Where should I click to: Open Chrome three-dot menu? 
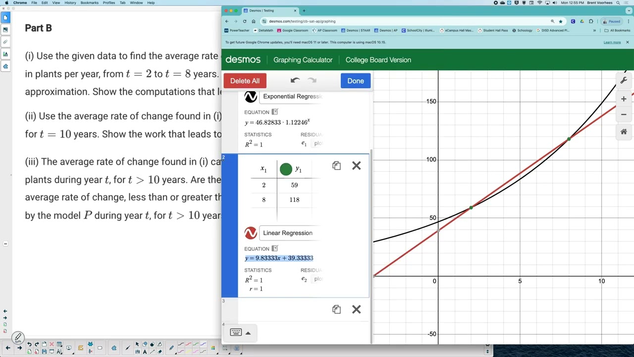(x=628, y=21)
